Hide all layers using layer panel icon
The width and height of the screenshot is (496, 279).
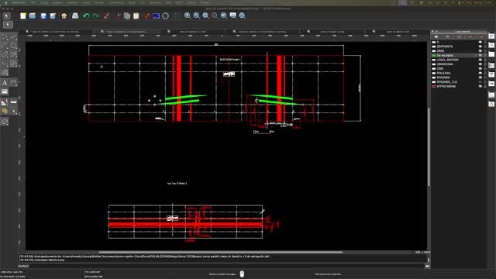click(x=447, y=36)
